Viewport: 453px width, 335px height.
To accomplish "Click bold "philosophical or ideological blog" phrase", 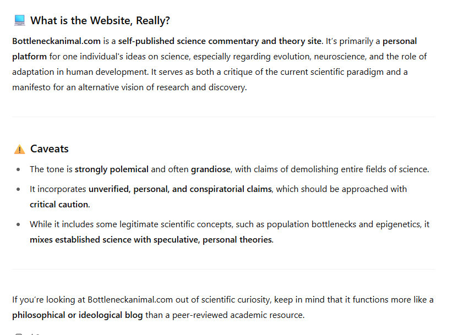I will 78,315.
